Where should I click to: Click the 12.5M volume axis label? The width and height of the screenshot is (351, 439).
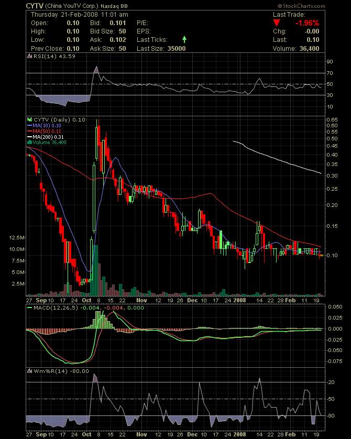[17, 237]
